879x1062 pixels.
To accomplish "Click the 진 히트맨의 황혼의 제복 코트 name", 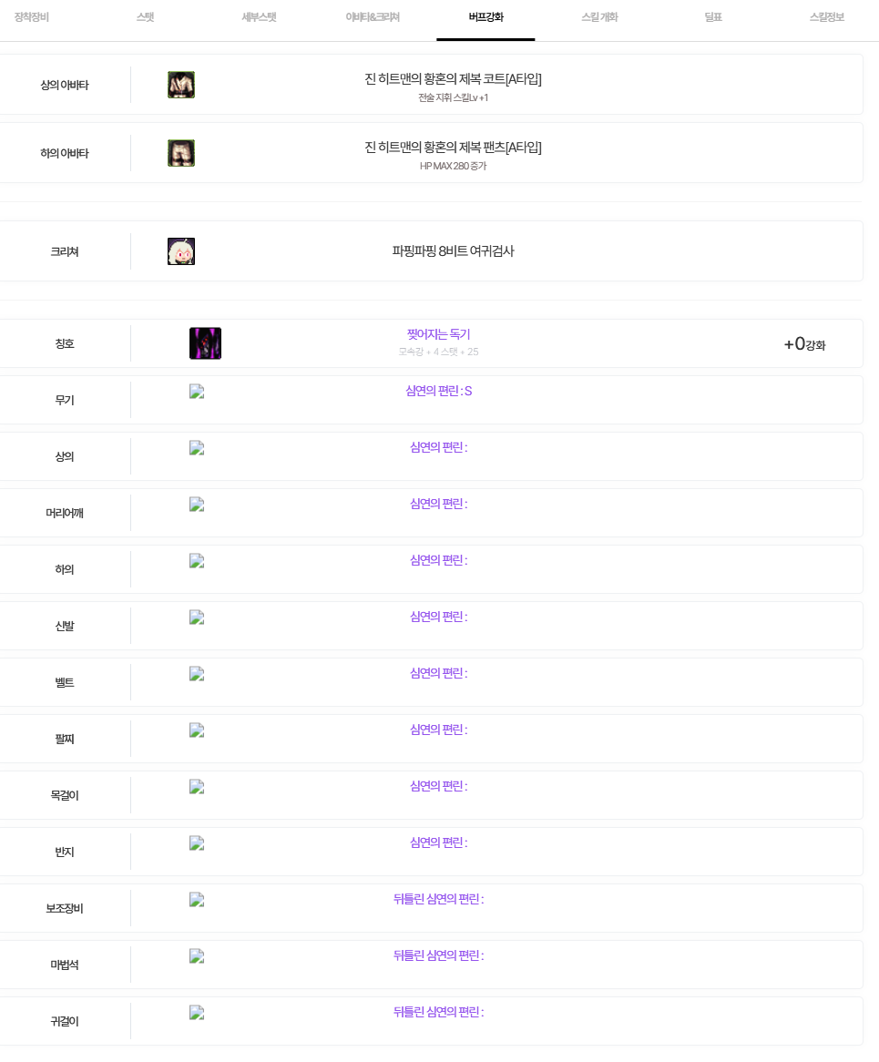I will point(453,79).
